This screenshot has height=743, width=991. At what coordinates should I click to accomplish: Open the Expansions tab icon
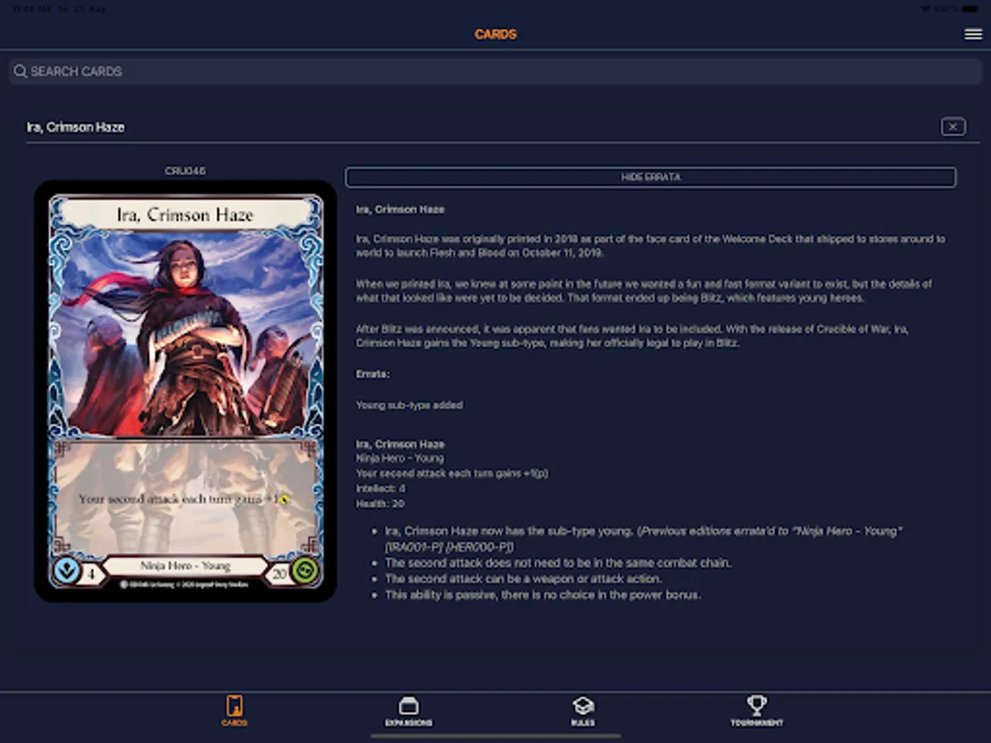[409, 706]
